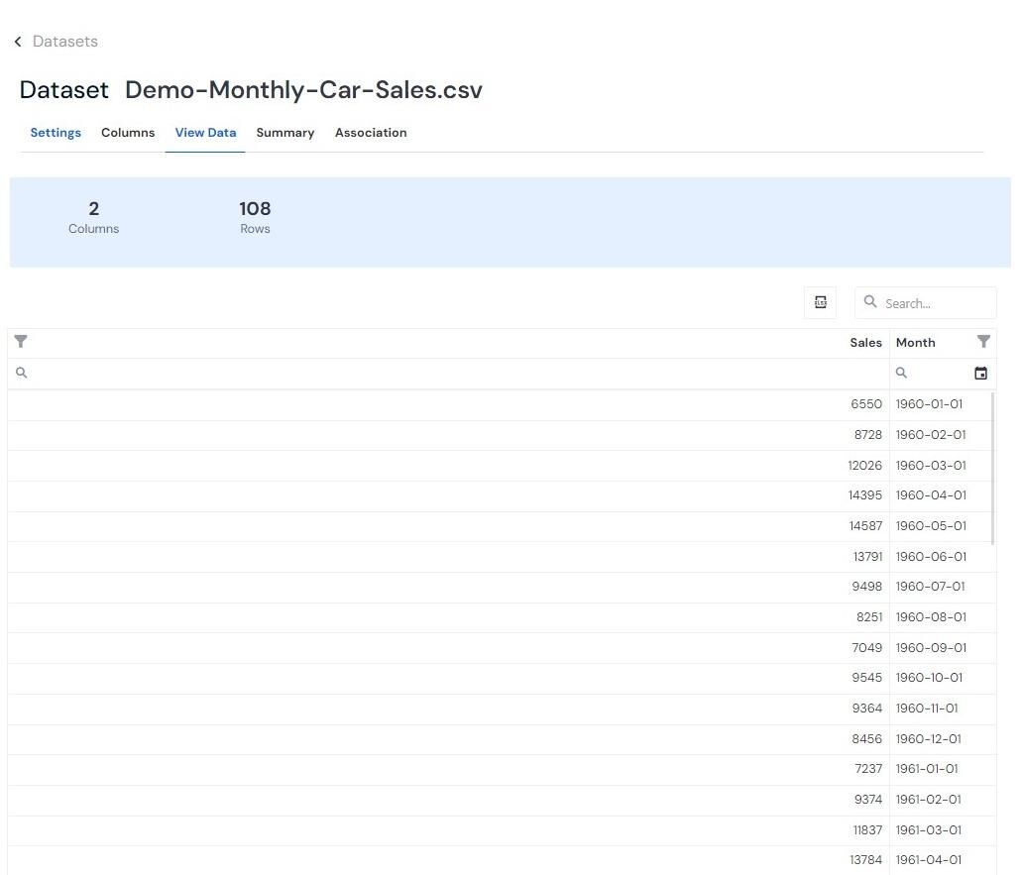The width and height of the screenshot is (1021, 875).
Task: Go back to Datasets link
Action: pyautogui.click(x=65, y=42)
